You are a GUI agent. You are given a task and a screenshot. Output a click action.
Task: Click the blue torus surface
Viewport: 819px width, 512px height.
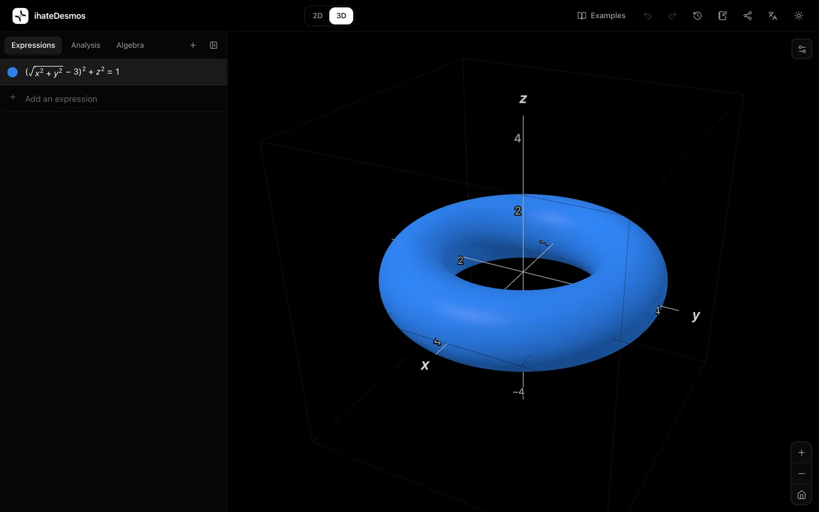pyautogui.click(x=523, y=330)
